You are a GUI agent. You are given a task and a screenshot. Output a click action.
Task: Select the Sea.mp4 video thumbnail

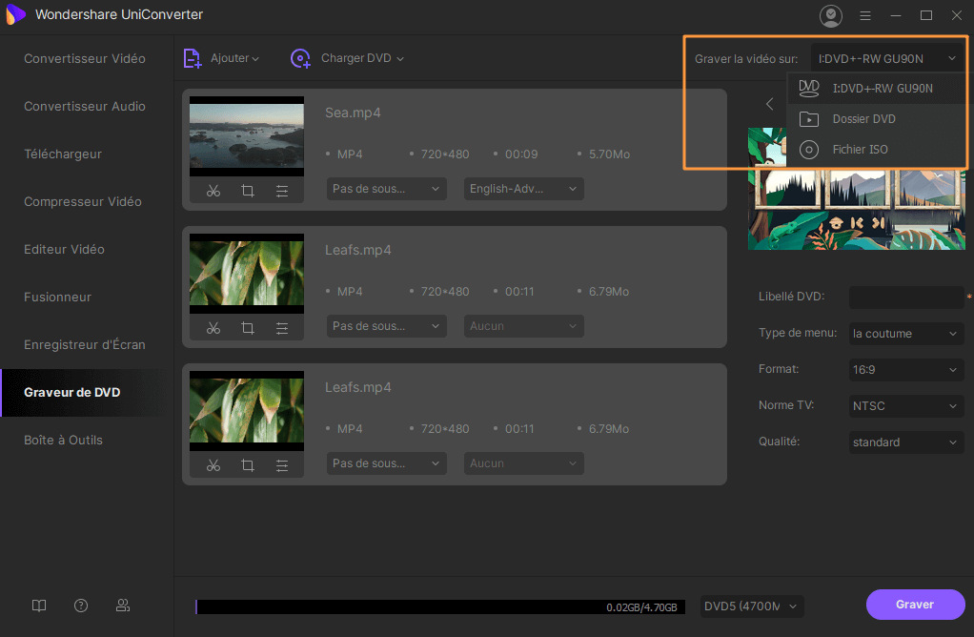coord(247,135)
